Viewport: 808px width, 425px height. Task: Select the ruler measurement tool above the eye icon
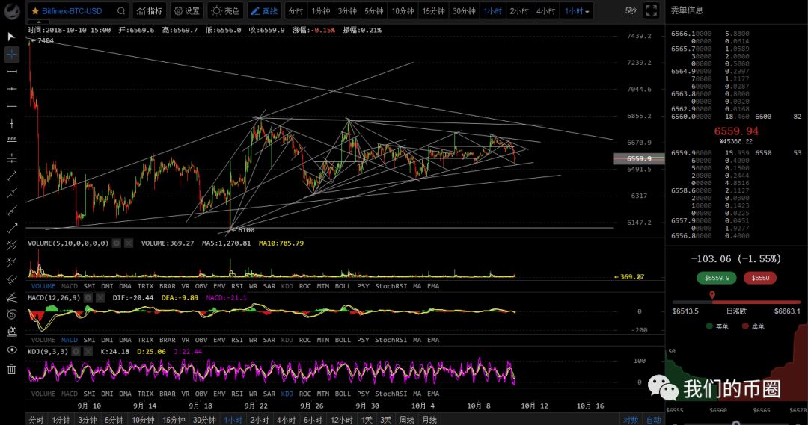11,332
